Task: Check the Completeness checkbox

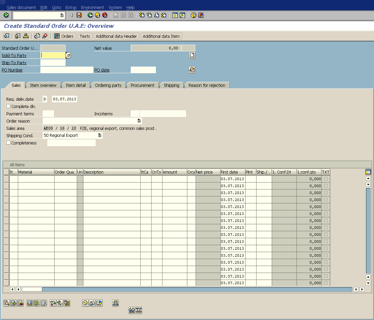Action: click(x=8, y=143)
